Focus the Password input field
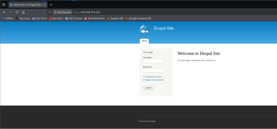The image size is (277, 129). (x=154, y=70)
